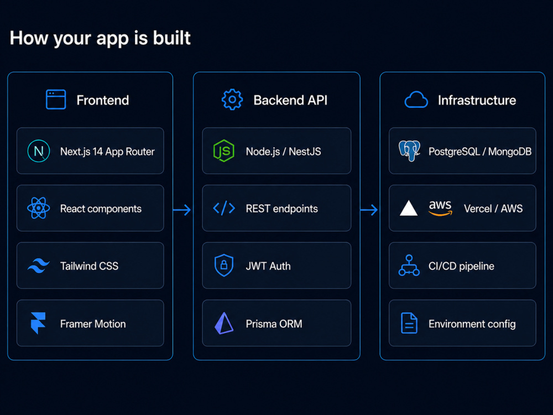
Task: Click the Tailwind CSS wave logo
Action: click(39, 266)
